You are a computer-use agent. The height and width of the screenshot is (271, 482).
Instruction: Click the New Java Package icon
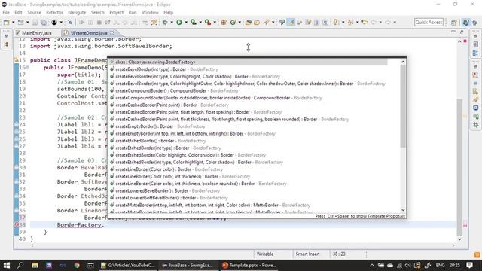[224, 22]
